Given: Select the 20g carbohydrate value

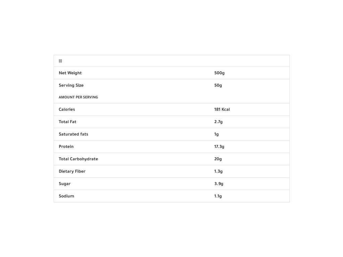Looking at the screenshot, I should click(218, 159).
